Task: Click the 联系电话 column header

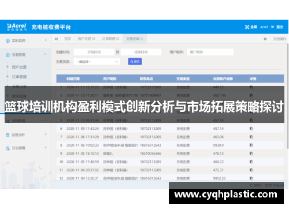Action: pyautogui.click(x=146, y=79)
